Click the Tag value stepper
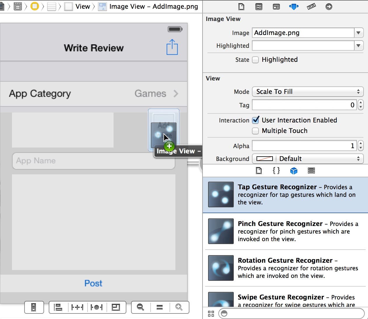This screenshot has width=368, height=319. click(x=361, y=105)
